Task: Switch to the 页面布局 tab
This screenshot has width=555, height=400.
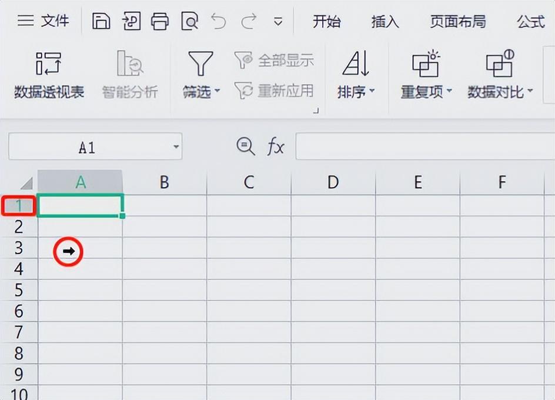Action: (457, 22)
